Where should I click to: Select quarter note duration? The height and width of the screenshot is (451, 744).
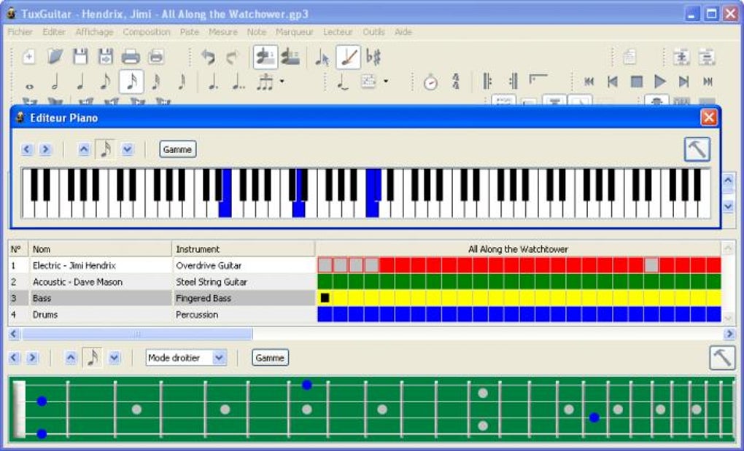coord(80,82)
